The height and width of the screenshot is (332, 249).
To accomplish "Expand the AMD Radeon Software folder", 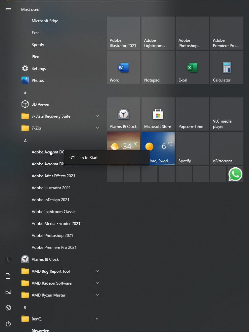I will click(x=97, y=283).
